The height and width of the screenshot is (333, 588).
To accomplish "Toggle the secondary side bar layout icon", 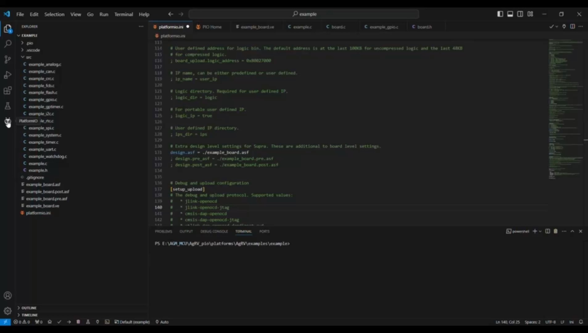I will pyautogui.click(x=520, y=14).
